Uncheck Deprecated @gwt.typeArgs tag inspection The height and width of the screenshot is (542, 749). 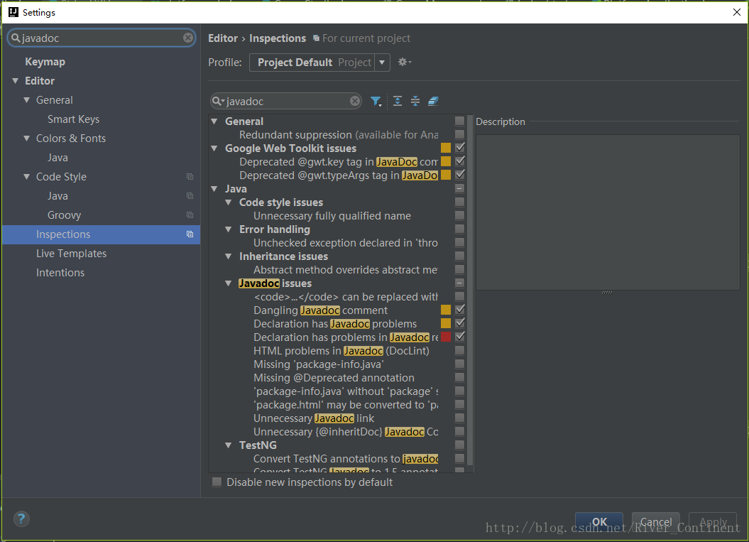tap(459, 175)
